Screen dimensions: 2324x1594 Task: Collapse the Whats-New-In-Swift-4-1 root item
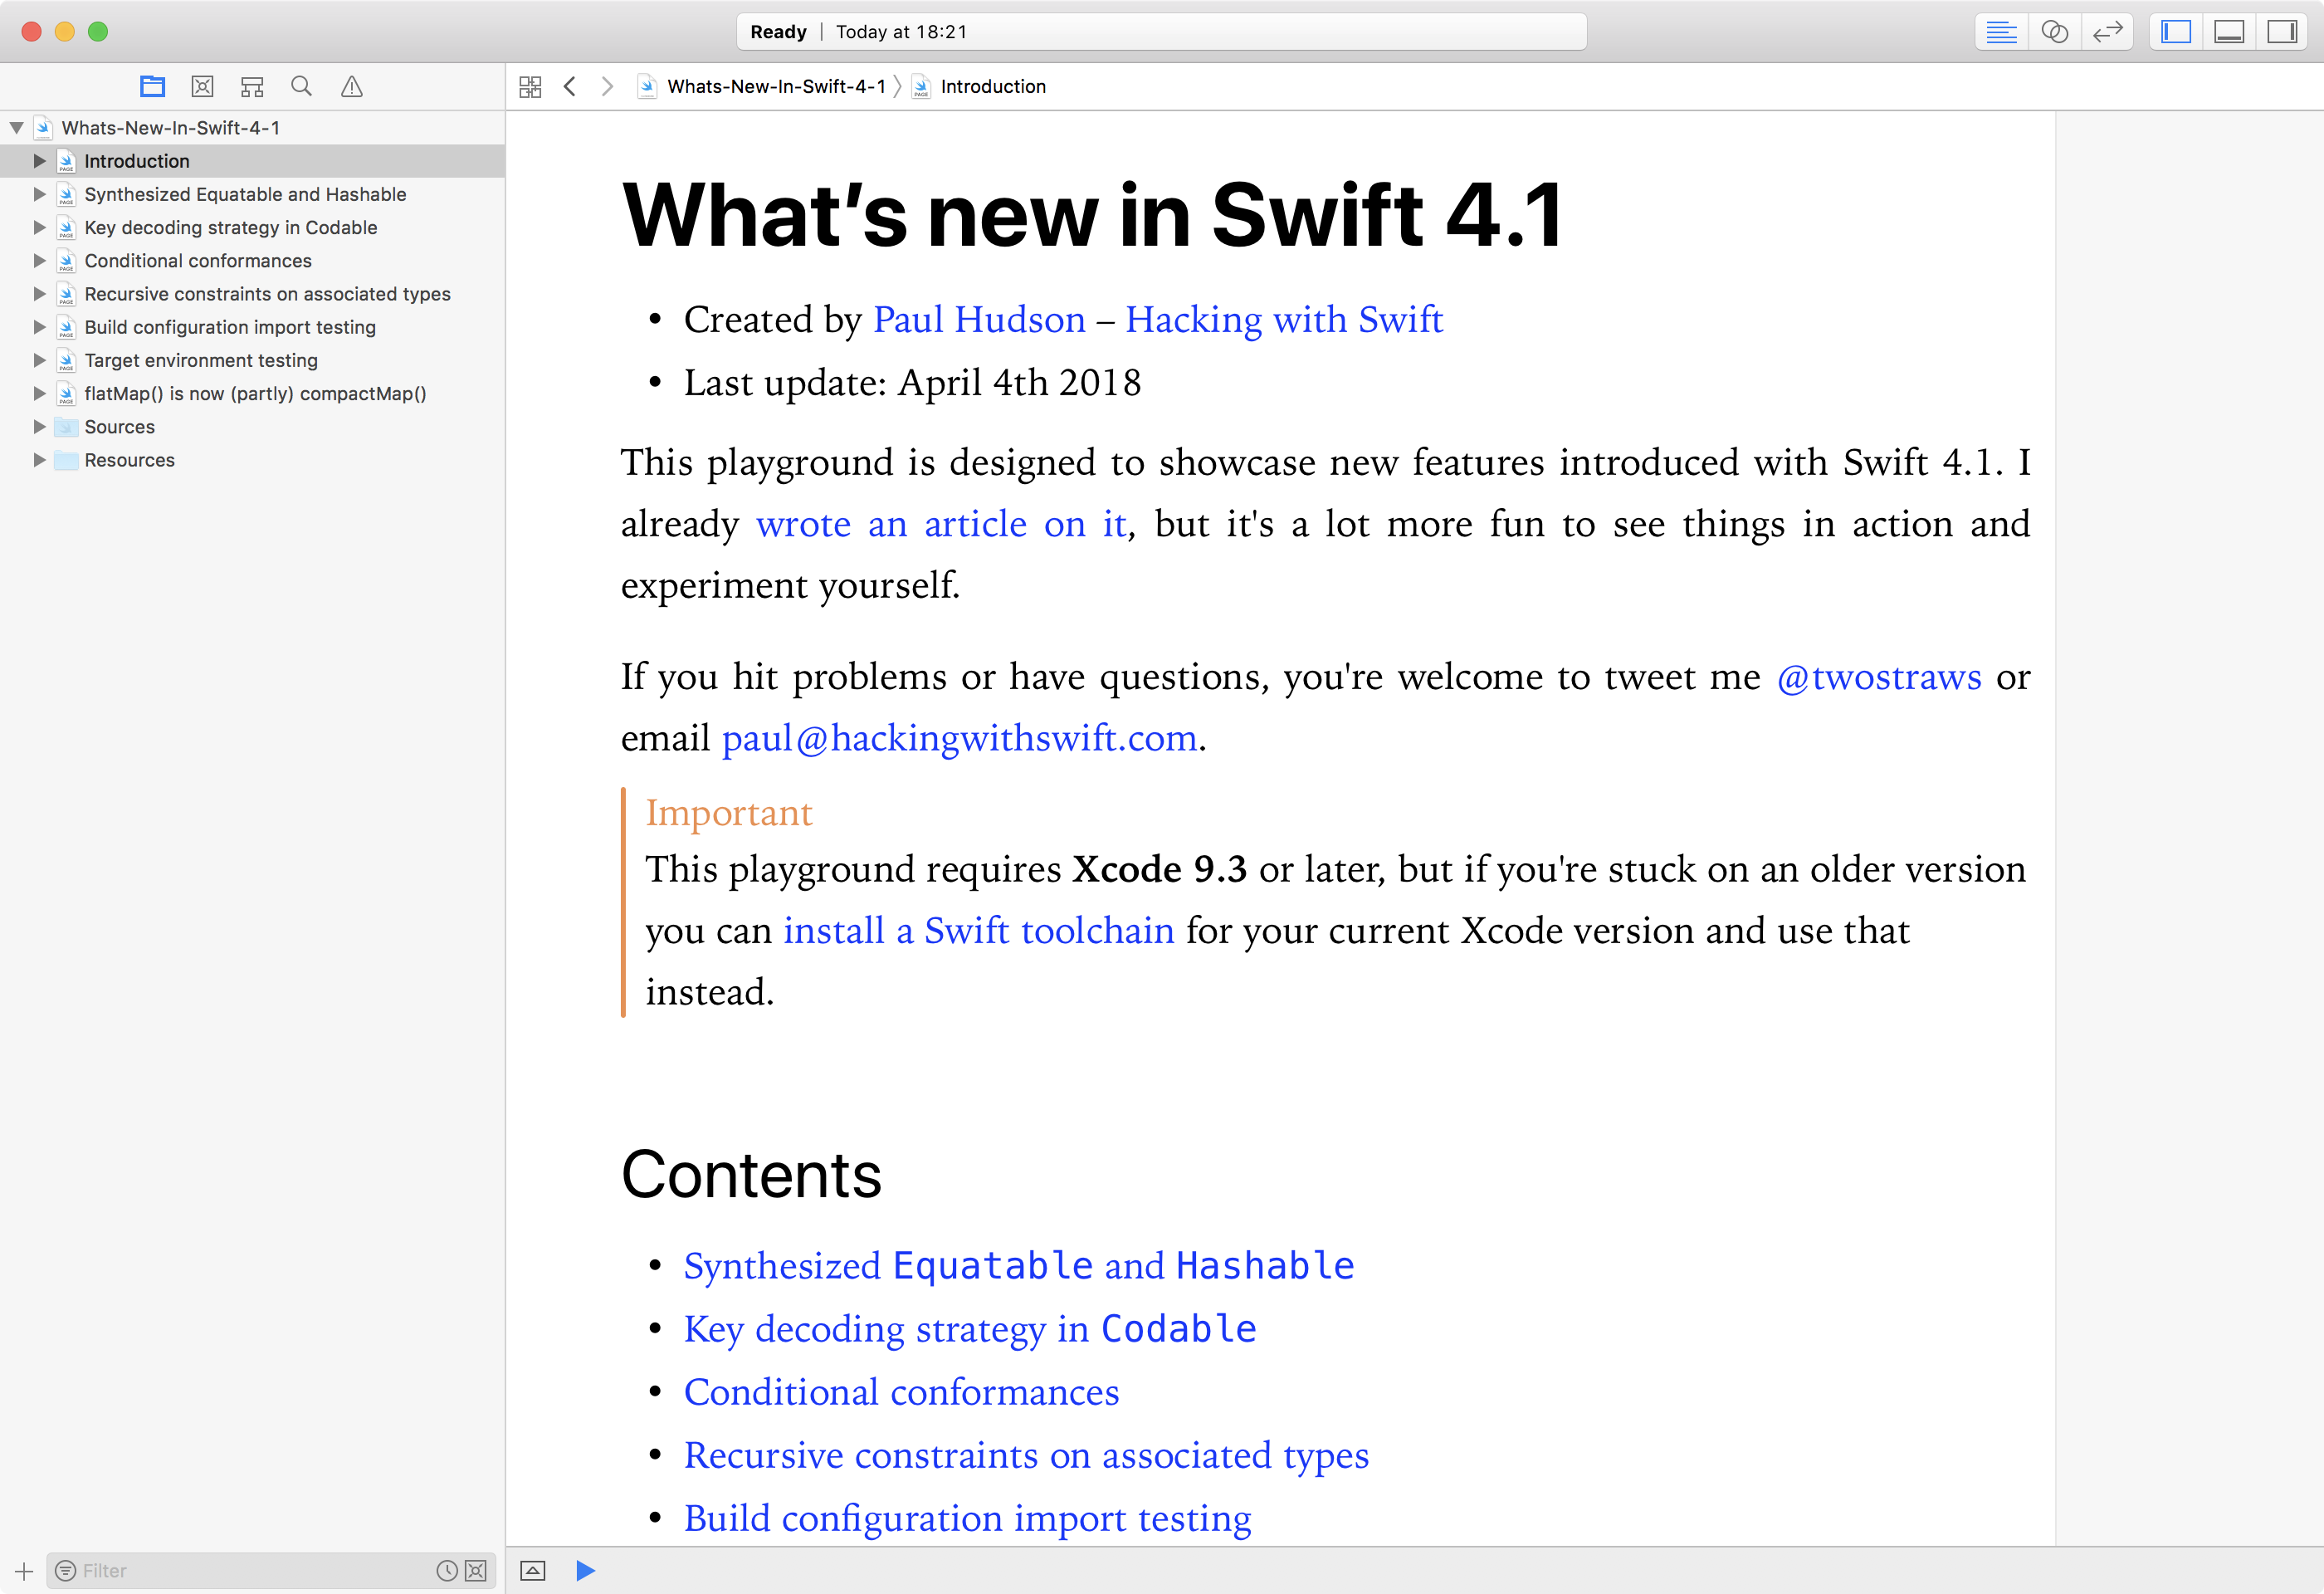click(x=17, y=128)
